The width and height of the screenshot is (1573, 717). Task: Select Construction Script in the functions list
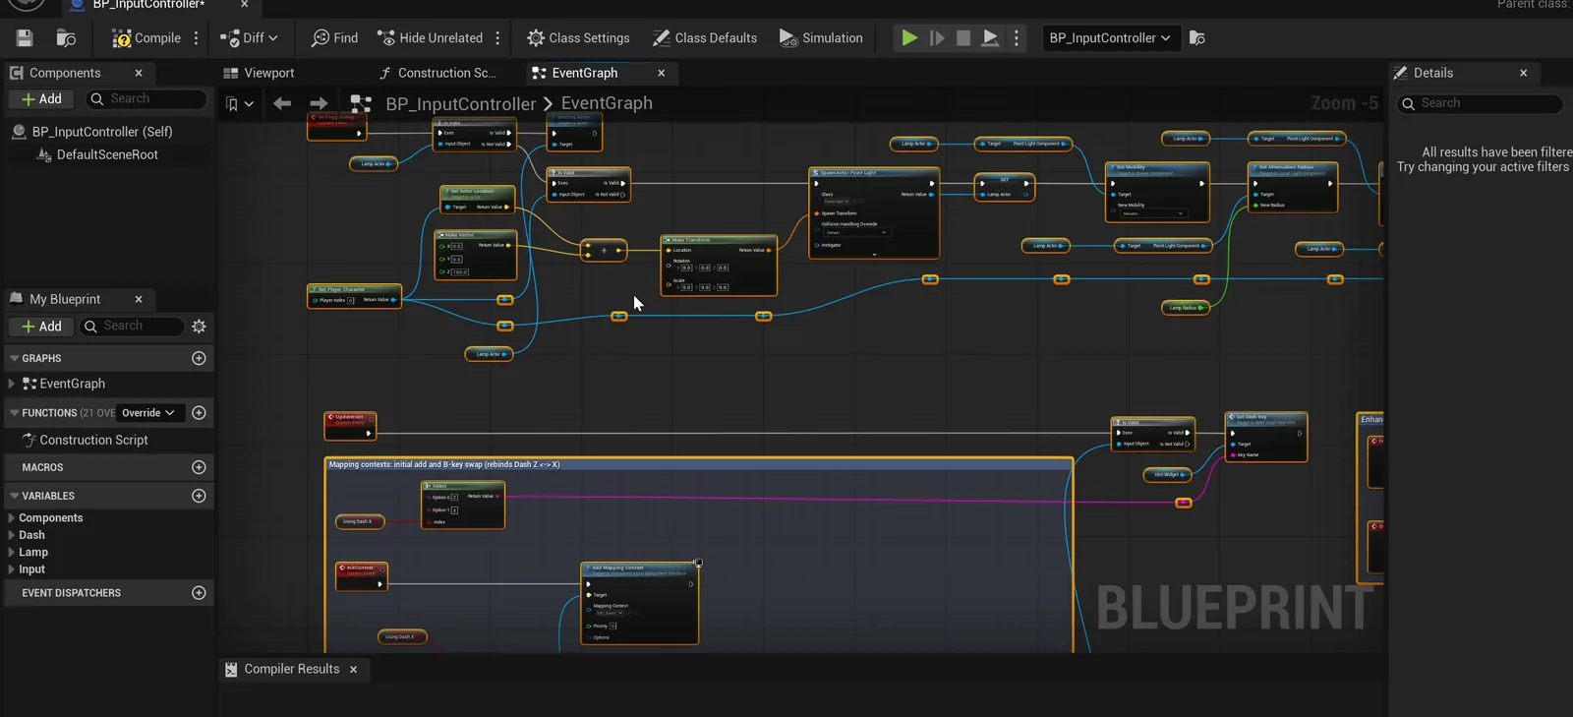point(93,441)
